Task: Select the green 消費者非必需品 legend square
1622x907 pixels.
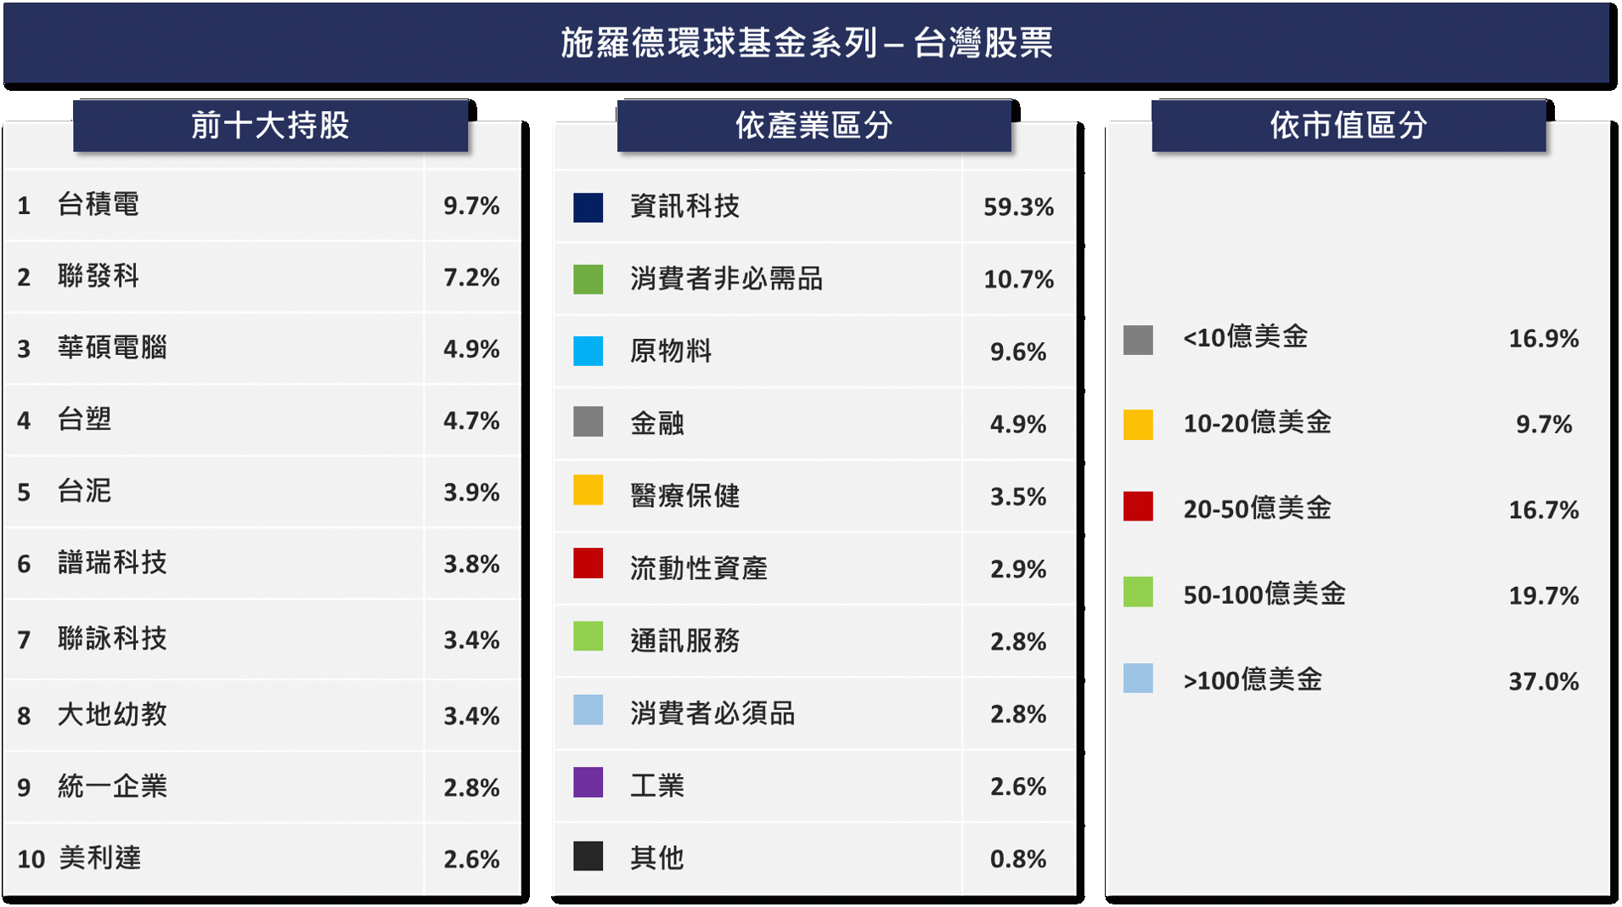Action: coord(588,279)
